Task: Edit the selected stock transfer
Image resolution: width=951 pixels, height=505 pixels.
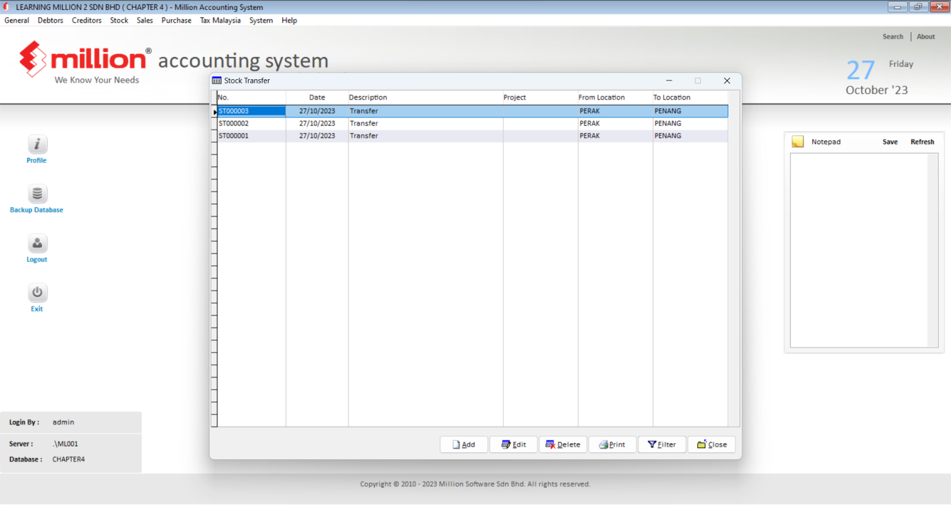Action: 513,444
